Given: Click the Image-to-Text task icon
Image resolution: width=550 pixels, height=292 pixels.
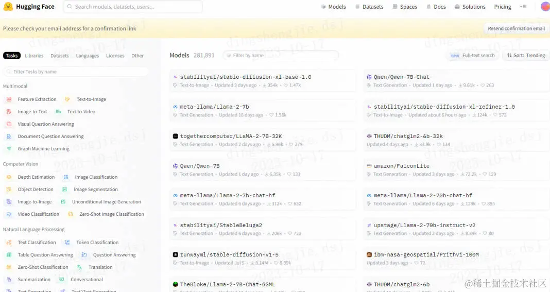Looking at the screenshot, I should click(9, 112).
